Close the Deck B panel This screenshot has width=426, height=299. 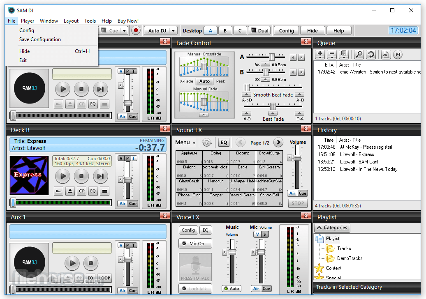[x=165, y=129]
